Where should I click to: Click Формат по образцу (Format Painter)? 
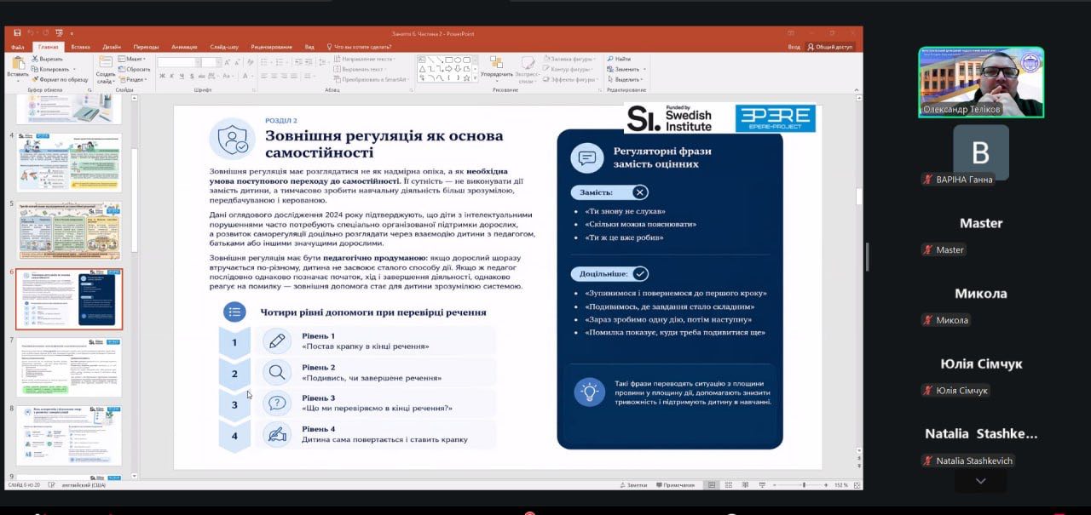click(x=60, y=79)
